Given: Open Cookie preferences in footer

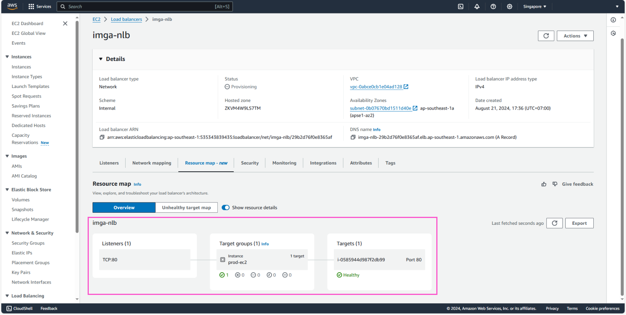Looking at the screenshot, I should point(602,309).
